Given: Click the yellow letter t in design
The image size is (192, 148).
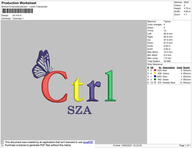Looking at the screenshot, I should click(x=77, y=90).
